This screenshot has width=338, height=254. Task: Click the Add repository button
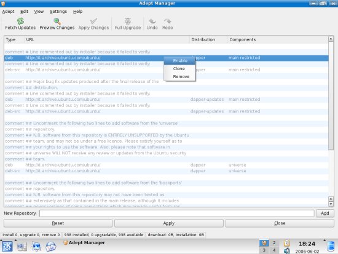click(325, 213)
